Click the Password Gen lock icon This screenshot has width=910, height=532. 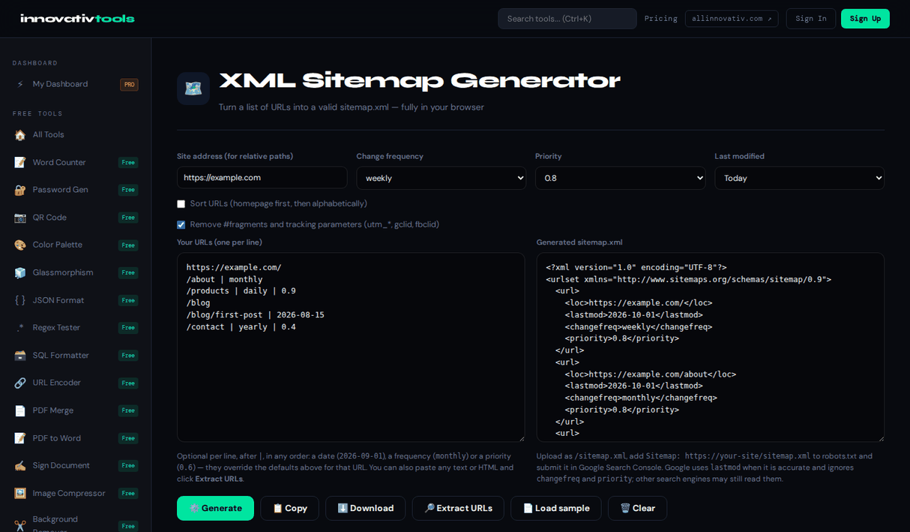tap(20, 190)
